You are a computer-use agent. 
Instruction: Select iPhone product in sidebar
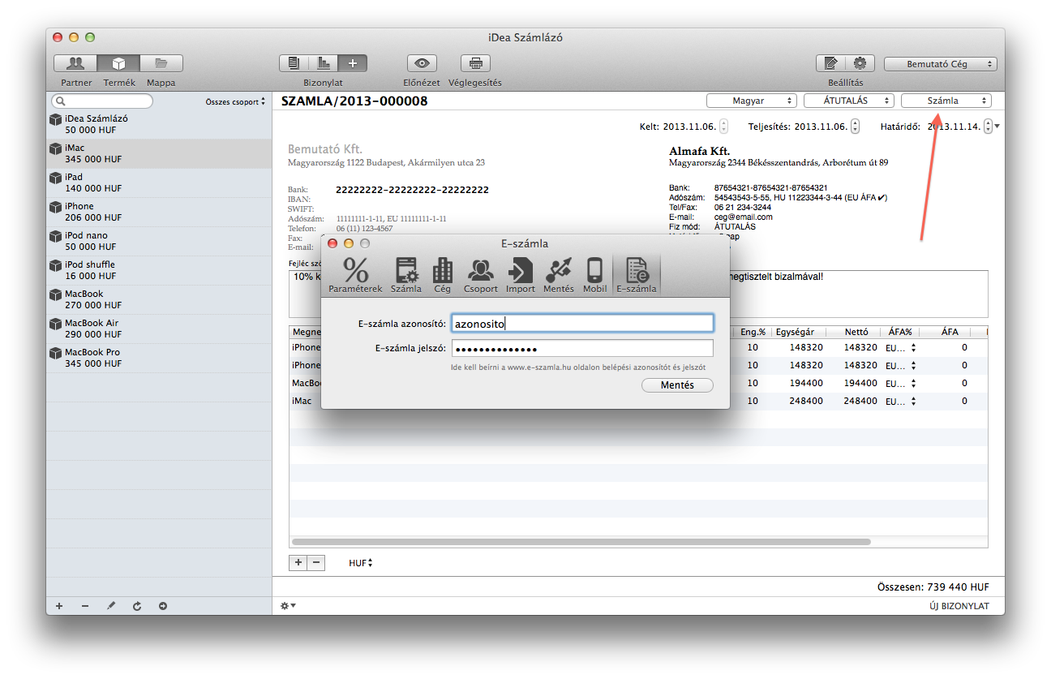(159, 212)
